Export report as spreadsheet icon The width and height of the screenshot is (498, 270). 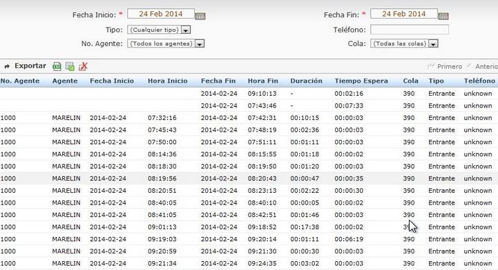[x=70, y=66]
